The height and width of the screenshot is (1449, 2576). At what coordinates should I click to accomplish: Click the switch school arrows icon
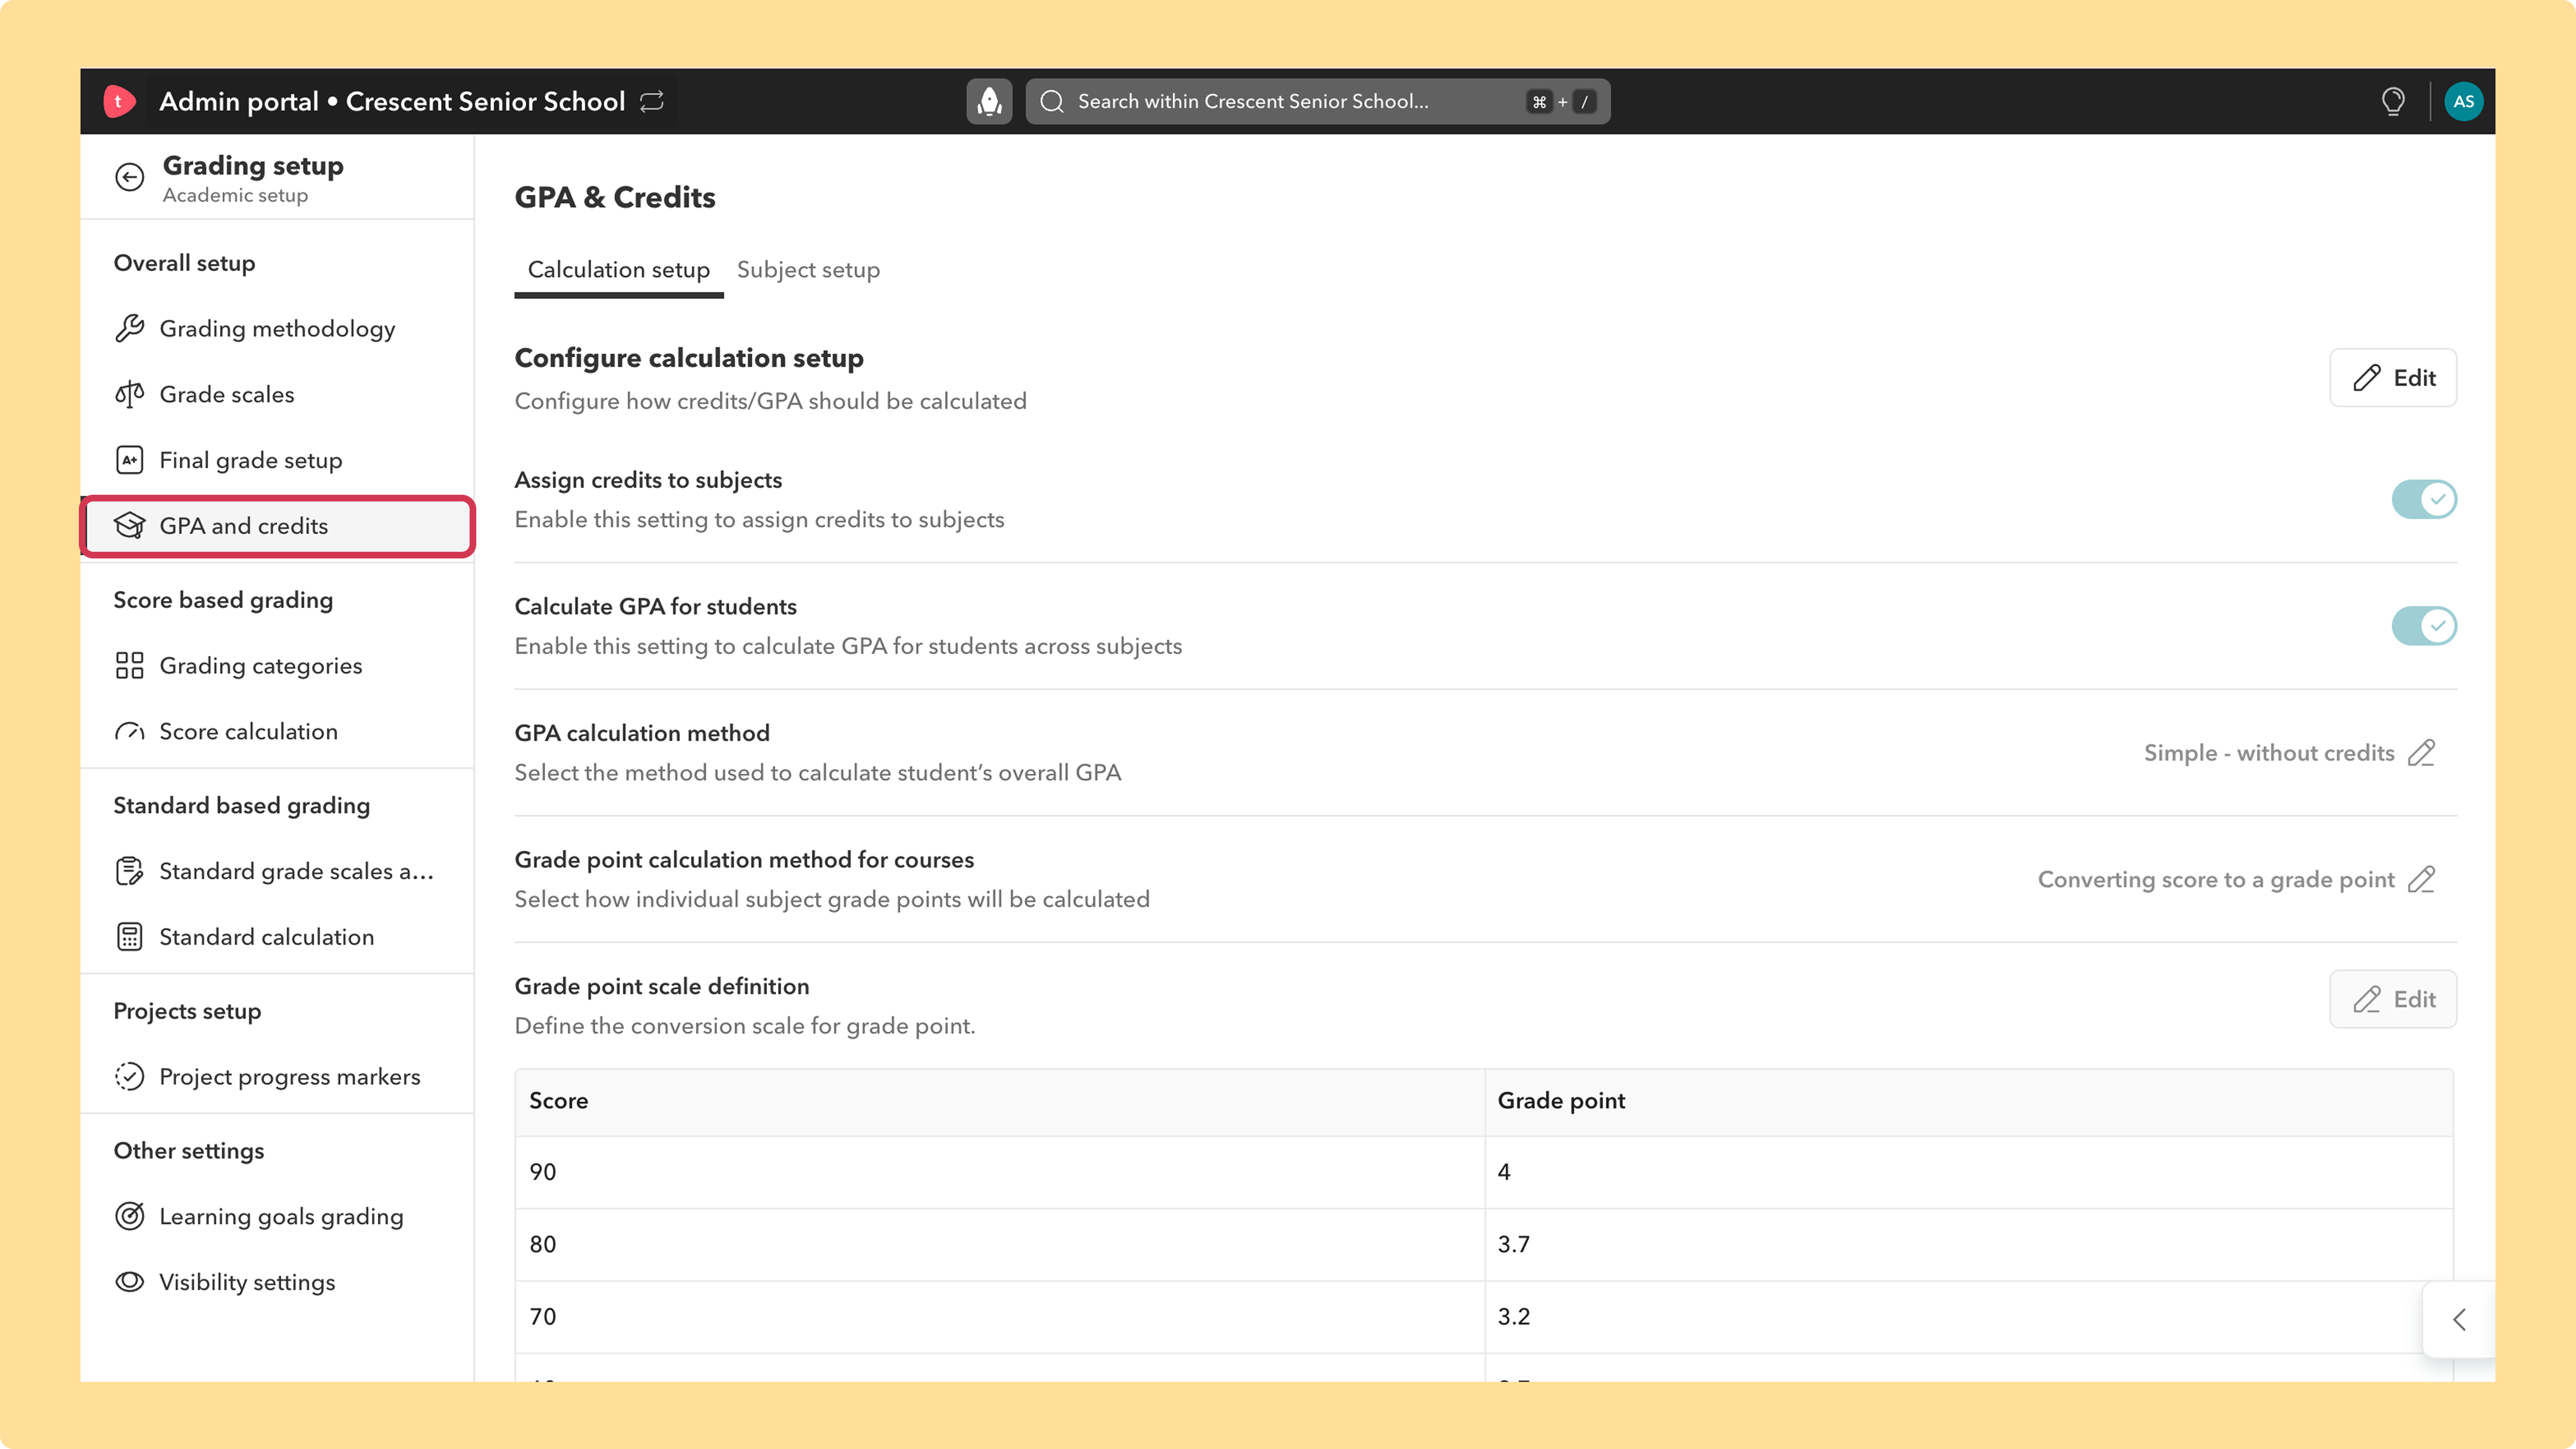pyautogui.click(x=652, y=101)
